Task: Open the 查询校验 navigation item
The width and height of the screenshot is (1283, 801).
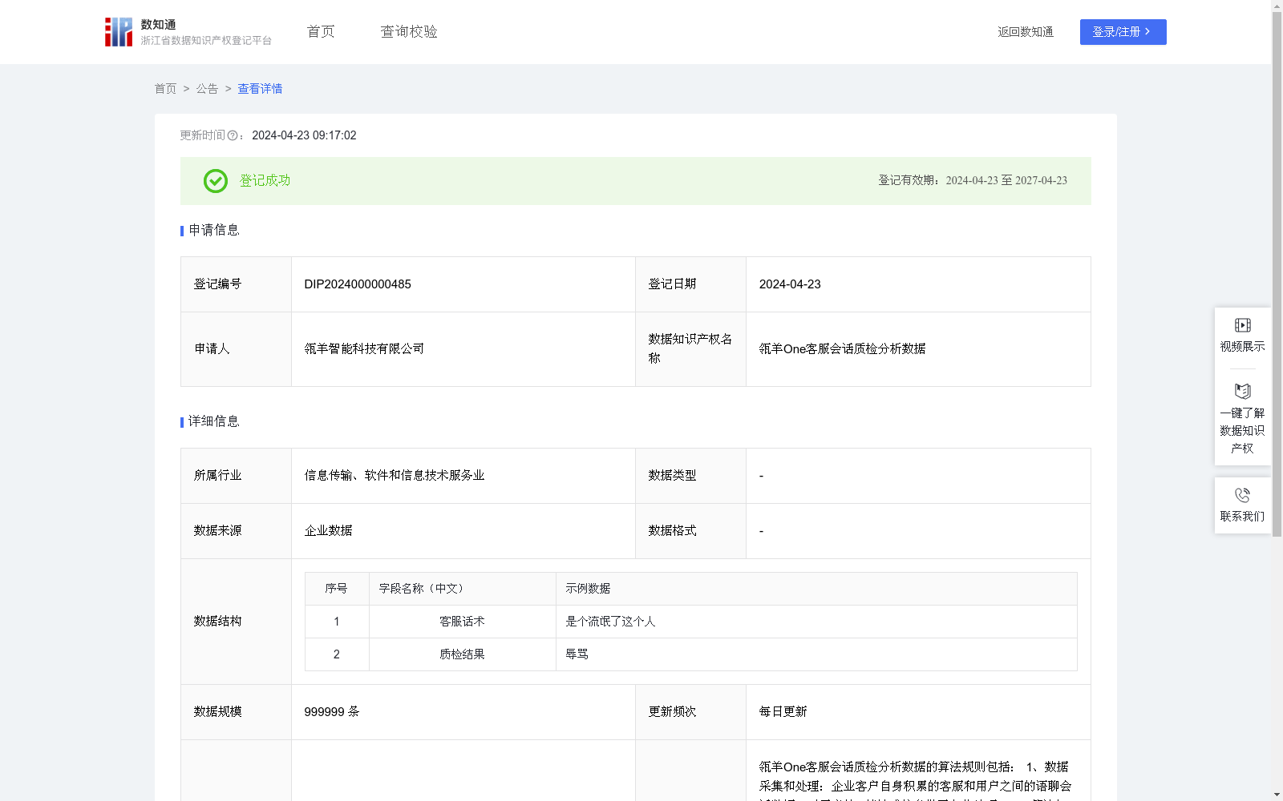Action: point(409,32)
